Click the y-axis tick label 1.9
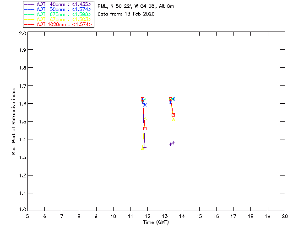Screen dimensions: 293x234 tap(22, 50)
